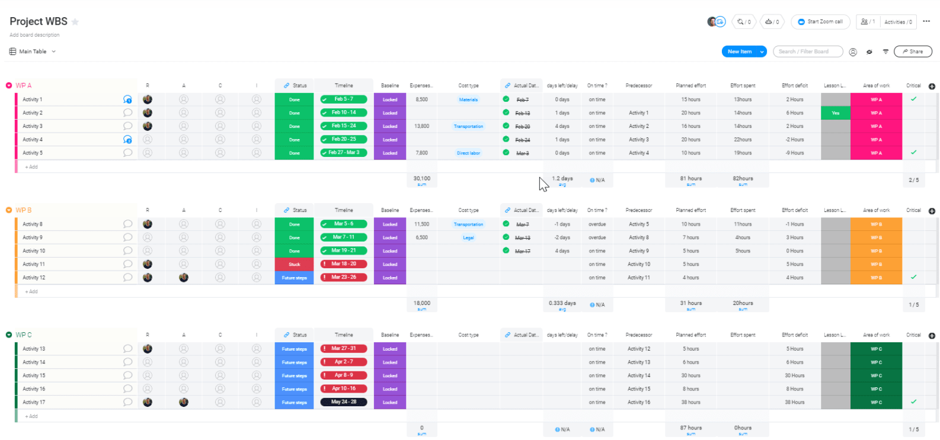This screenshot has height=440, width=940.
Task: Open the conversation bubble for Activity 4
Action: [x=127, y=140]
